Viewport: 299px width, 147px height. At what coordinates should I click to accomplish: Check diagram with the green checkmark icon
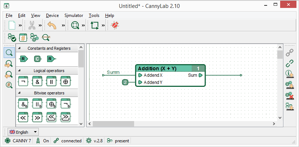pyautogui.click(x=12, y=37)
